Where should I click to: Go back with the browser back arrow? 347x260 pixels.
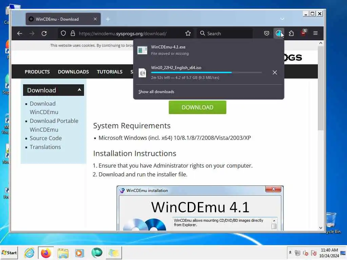point(19,34)
